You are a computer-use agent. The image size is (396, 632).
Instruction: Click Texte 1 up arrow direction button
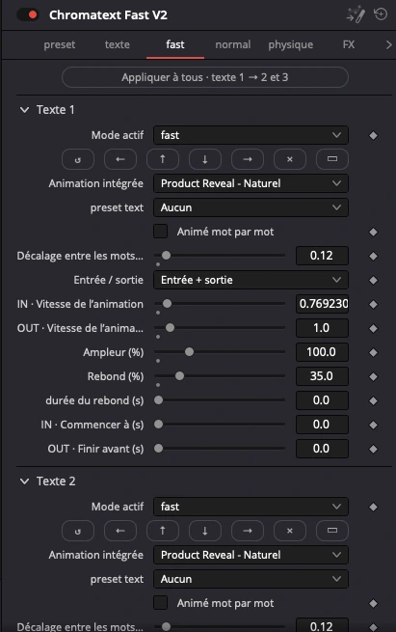[x=163, y=159]
